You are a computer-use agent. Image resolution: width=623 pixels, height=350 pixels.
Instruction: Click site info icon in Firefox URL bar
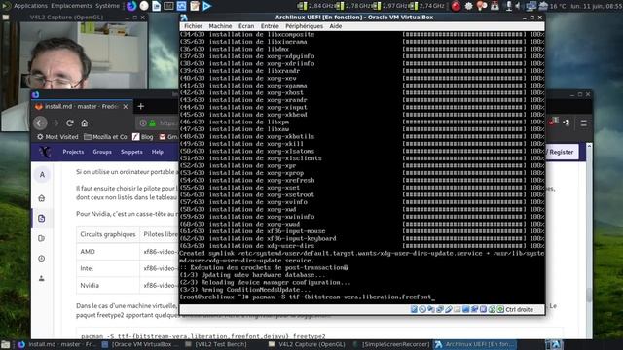click(x=143, y=123)
